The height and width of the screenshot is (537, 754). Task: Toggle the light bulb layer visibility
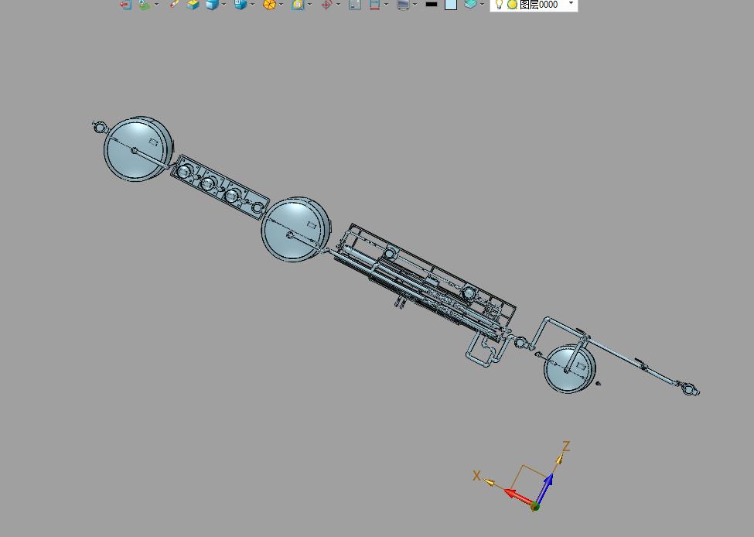499,5
